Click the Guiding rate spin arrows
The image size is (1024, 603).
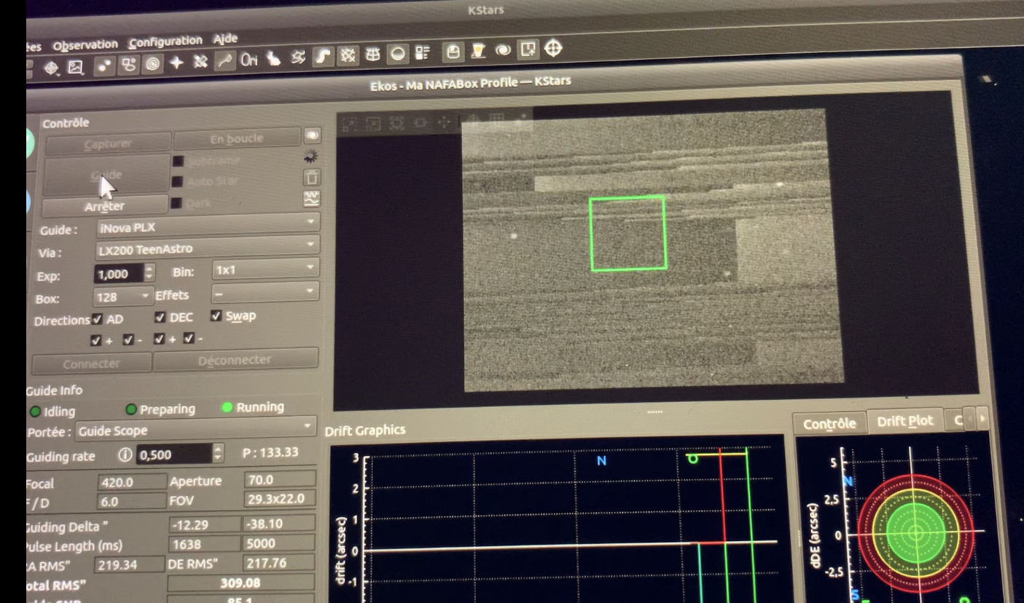pos(217,454)
